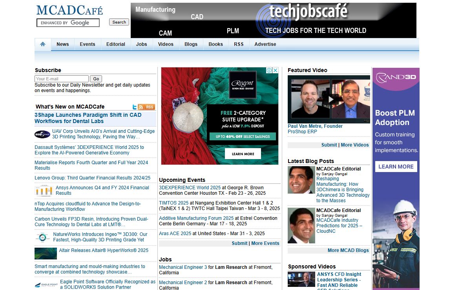Open ANSYS CFD Insight Leadership Series link
Viewport: 471px width, 290px height.
(x=340, y=280)
